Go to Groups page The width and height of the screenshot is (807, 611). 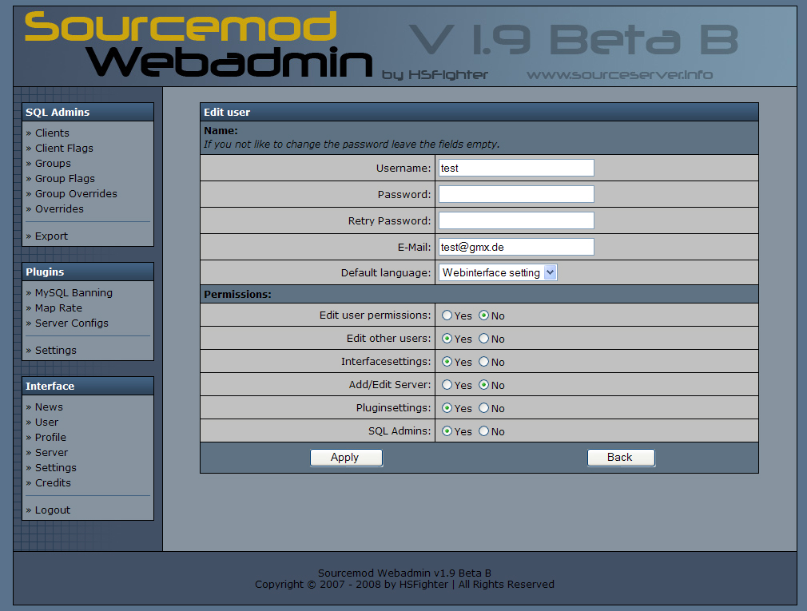[53, 163]
